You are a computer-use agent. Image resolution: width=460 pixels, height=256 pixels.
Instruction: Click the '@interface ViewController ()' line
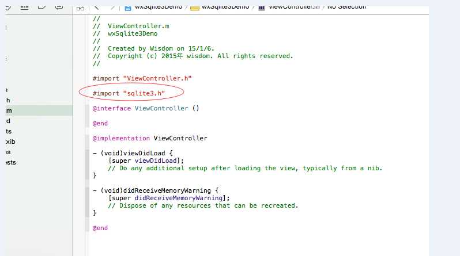click(x=146, y=108)
